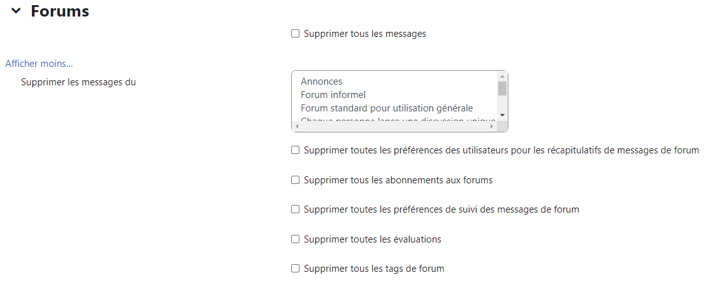Image resolution: width=704 pixels, height=282 pixels.
Task: Click the Forums section heading
Action: [x=60, y=11]
